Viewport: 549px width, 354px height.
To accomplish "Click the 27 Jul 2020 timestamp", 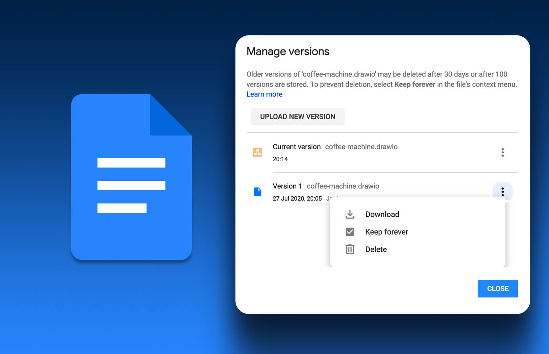I will [x=297, y=199].
